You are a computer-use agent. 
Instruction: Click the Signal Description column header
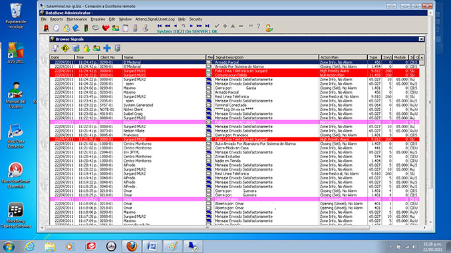266,57
